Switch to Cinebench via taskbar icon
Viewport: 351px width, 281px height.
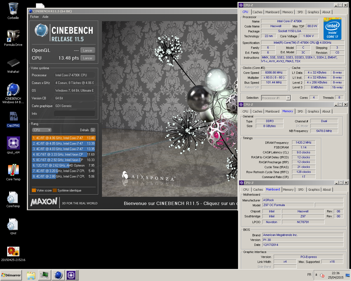[x=58, y=275]
